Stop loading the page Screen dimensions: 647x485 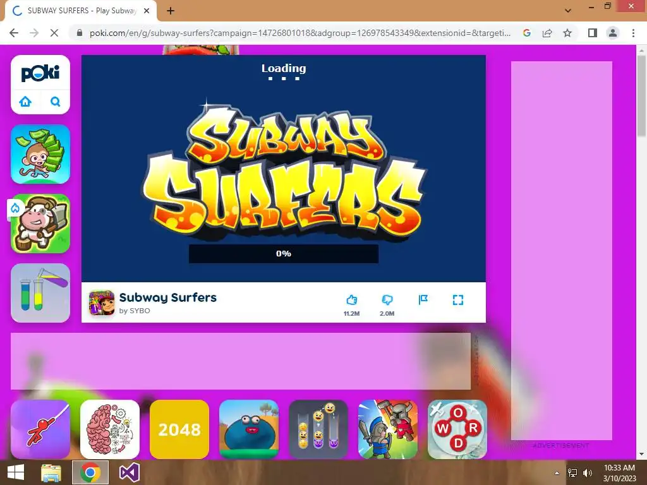pyautogui.click(x=54, y=33)
